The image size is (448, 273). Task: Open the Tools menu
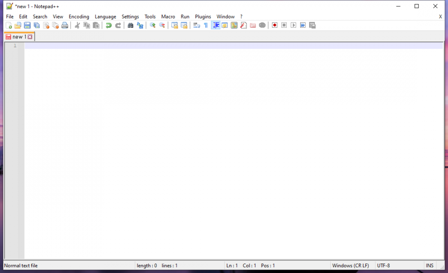point(150,17)
